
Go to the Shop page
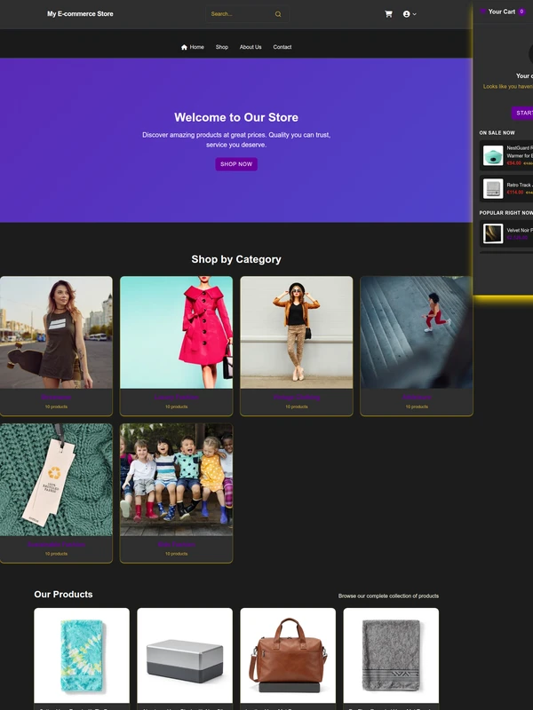(x=221, y=47)
